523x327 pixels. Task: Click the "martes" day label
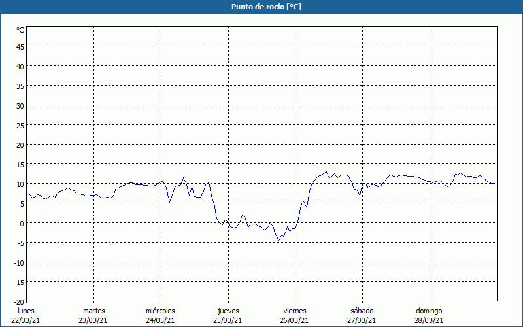tap(93, 311)
